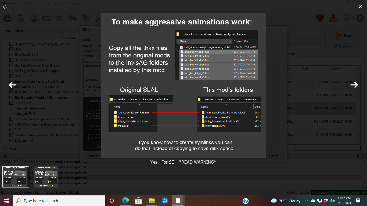Disable Unofficial Skyrim Special Edition Patch checkbox

pyautogui.click(x=11, y=119)
